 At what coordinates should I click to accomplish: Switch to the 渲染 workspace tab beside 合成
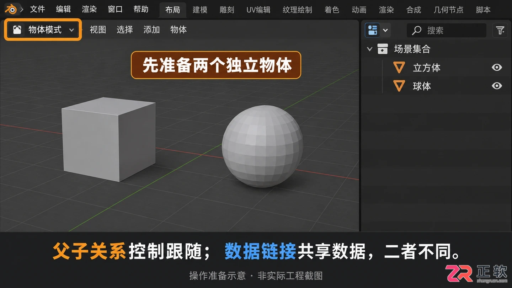[386, 10]
